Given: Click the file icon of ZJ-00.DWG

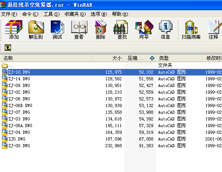Looking at the screenshot, I should click(5, 146).
